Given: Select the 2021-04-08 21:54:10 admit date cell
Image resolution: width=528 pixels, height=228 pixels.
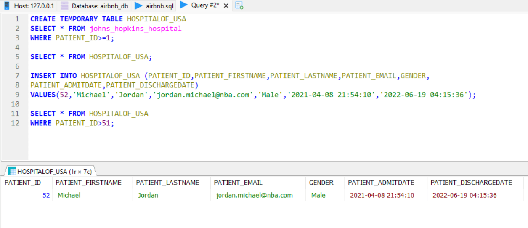Looking at the screenshot, I should pyautogui.click(x=385, y=195).
